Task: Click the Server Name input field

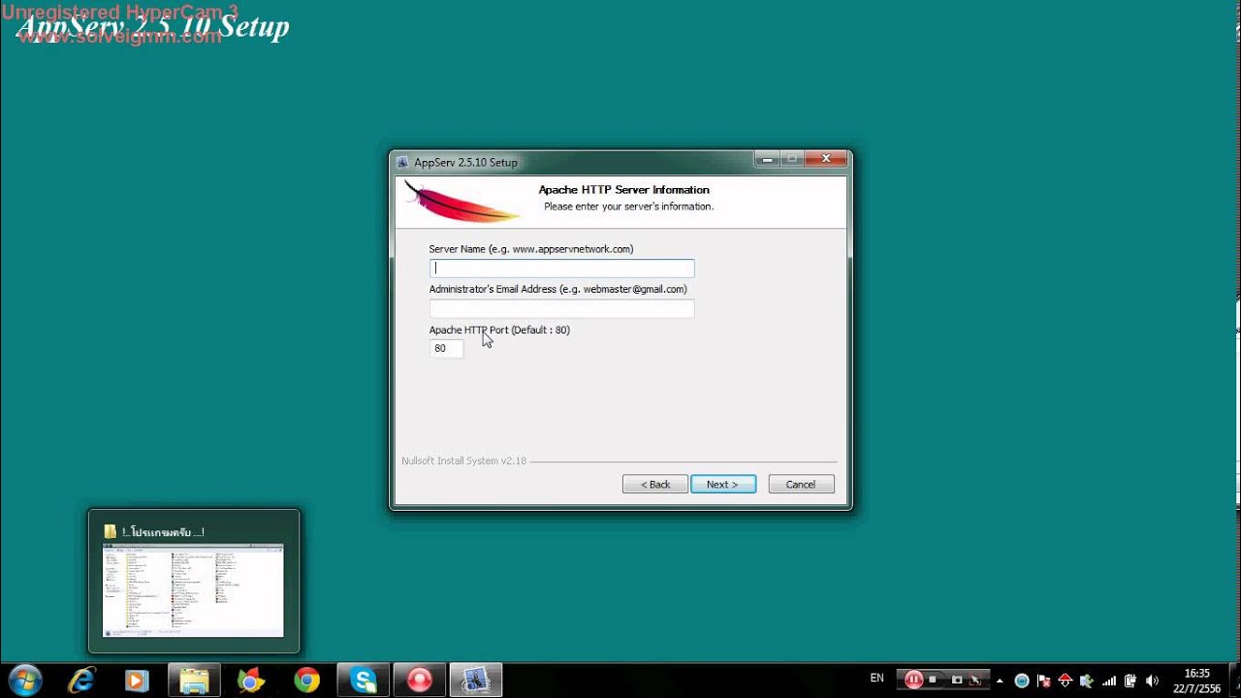Action: pyautogui.click(x=562, y=269)
